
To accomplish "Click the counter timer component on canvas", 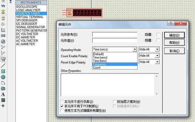I will pyautogui.click(x=84, y=13).
